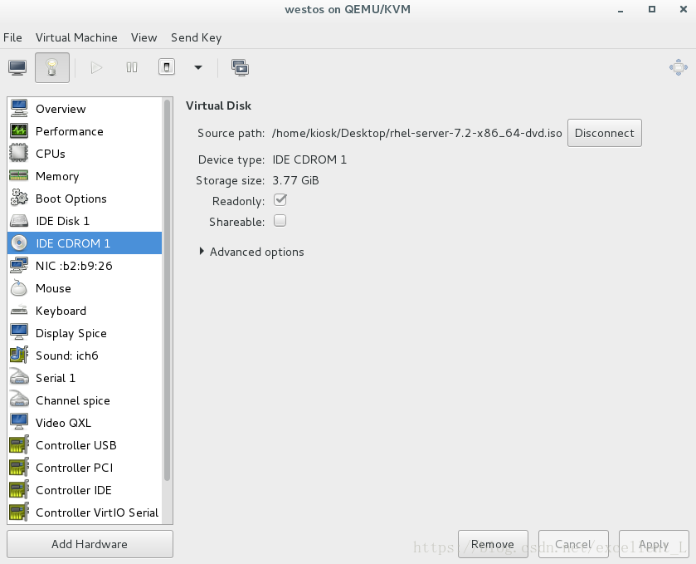Viewport: 696px width, 564px height.
Task: Select Controller PCI entry
Action: 85,468
